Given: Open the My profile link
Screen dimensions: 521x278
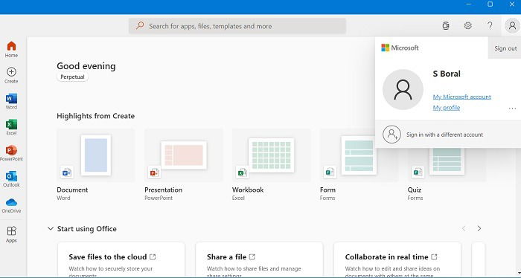Looking at the screenshot, I should (x=447, y=108).
